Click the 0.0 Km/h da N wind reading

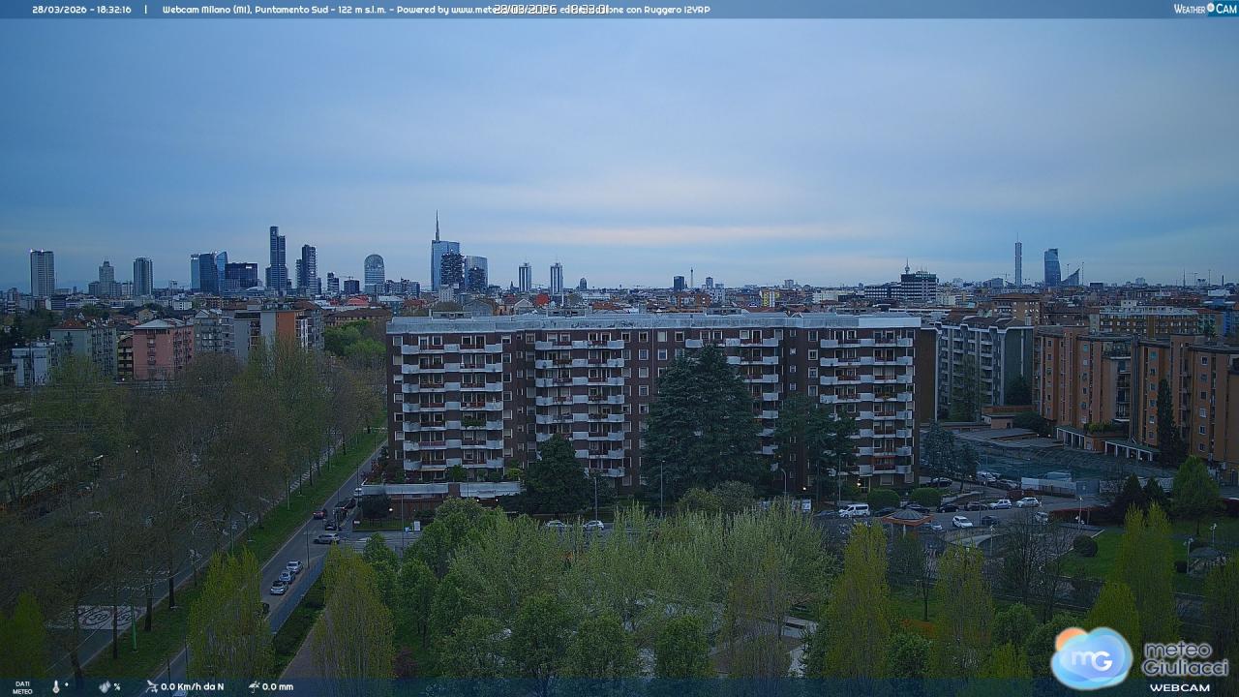192,686
